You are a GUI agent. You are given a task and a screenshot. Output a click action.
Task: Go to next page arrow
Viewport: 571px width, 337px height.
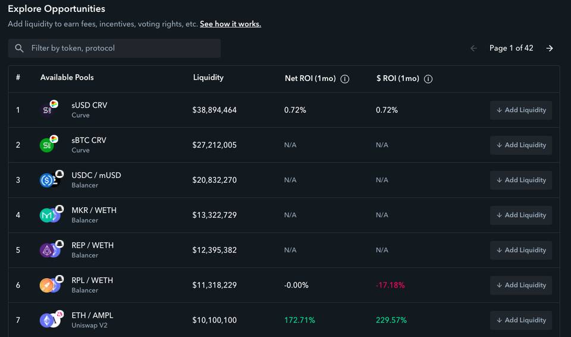click(x=550, y=48)
